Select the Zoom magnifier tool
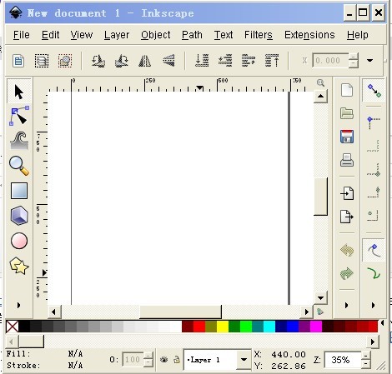Viewport: 392px width, 374px height. (19, 166)
